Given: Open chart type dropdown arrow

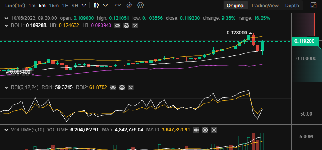Looking at the screenshot, I should pyautogui.click(x=105, y=6).
